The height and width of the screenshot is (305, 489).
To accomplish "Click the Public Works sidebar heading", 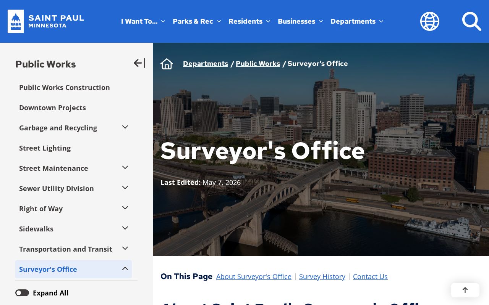I will [45, 64].
